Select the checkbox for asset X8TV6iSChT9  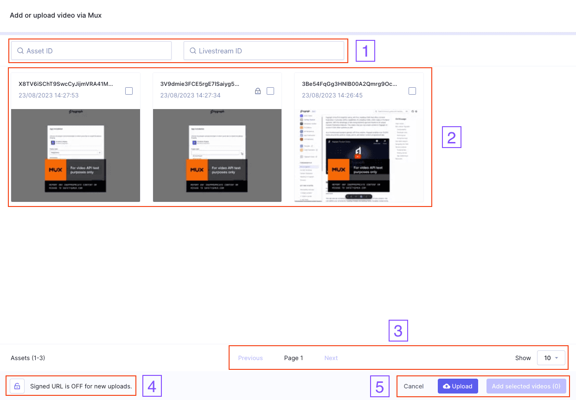click(x=129, y=91)
